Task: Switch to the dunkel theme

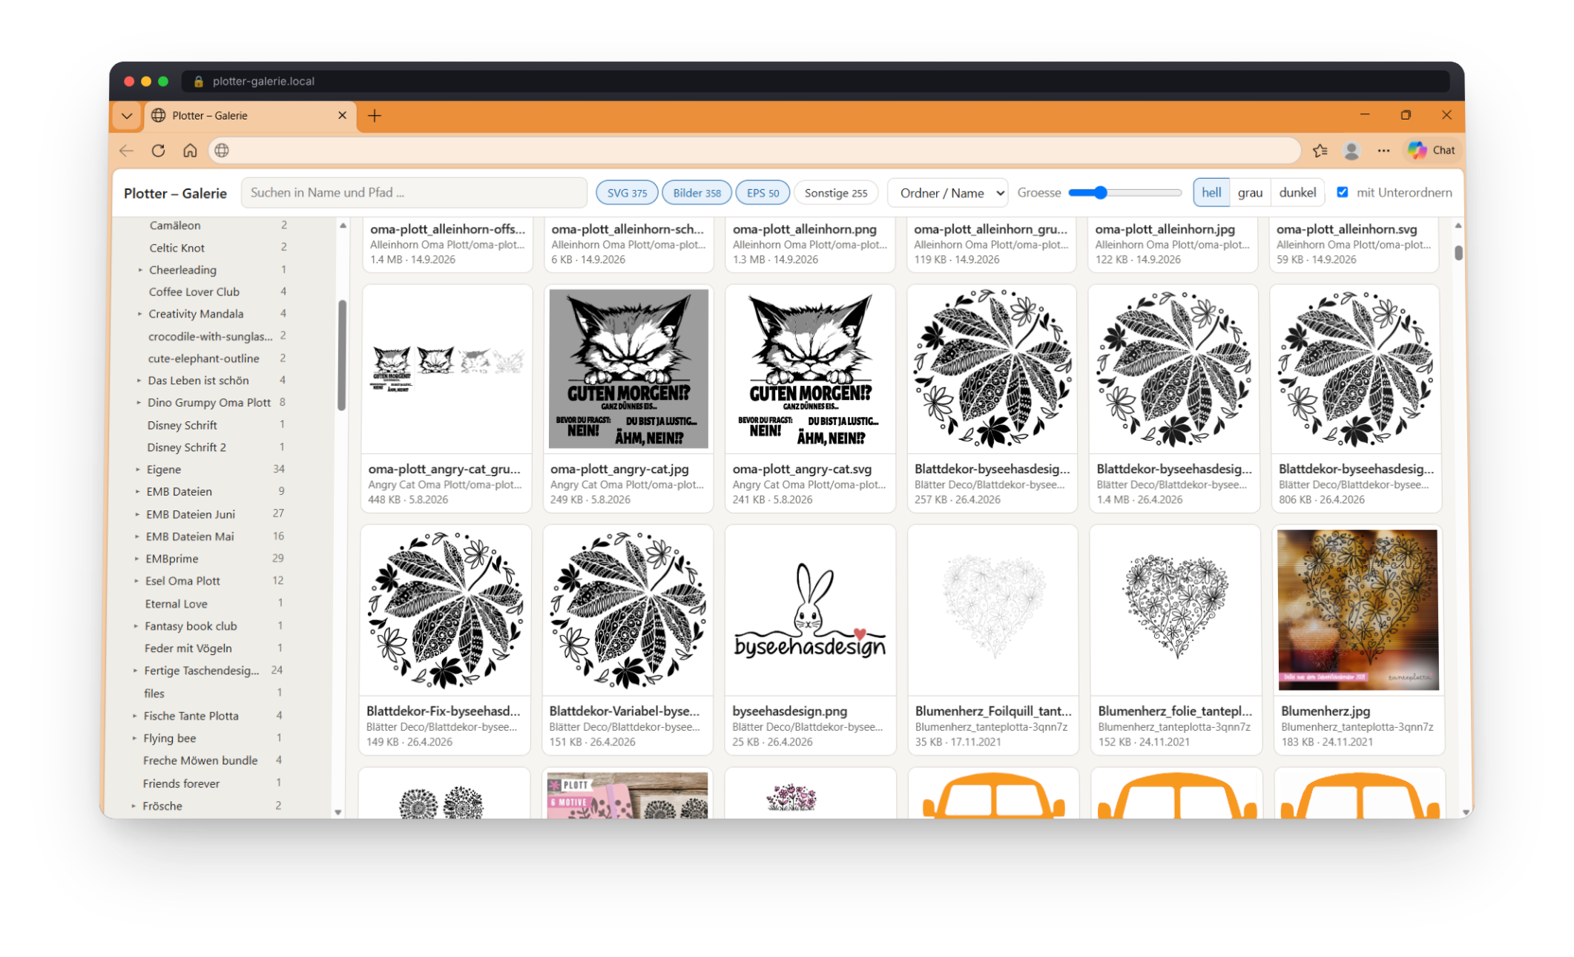Action: click(x=1297, y=192)
